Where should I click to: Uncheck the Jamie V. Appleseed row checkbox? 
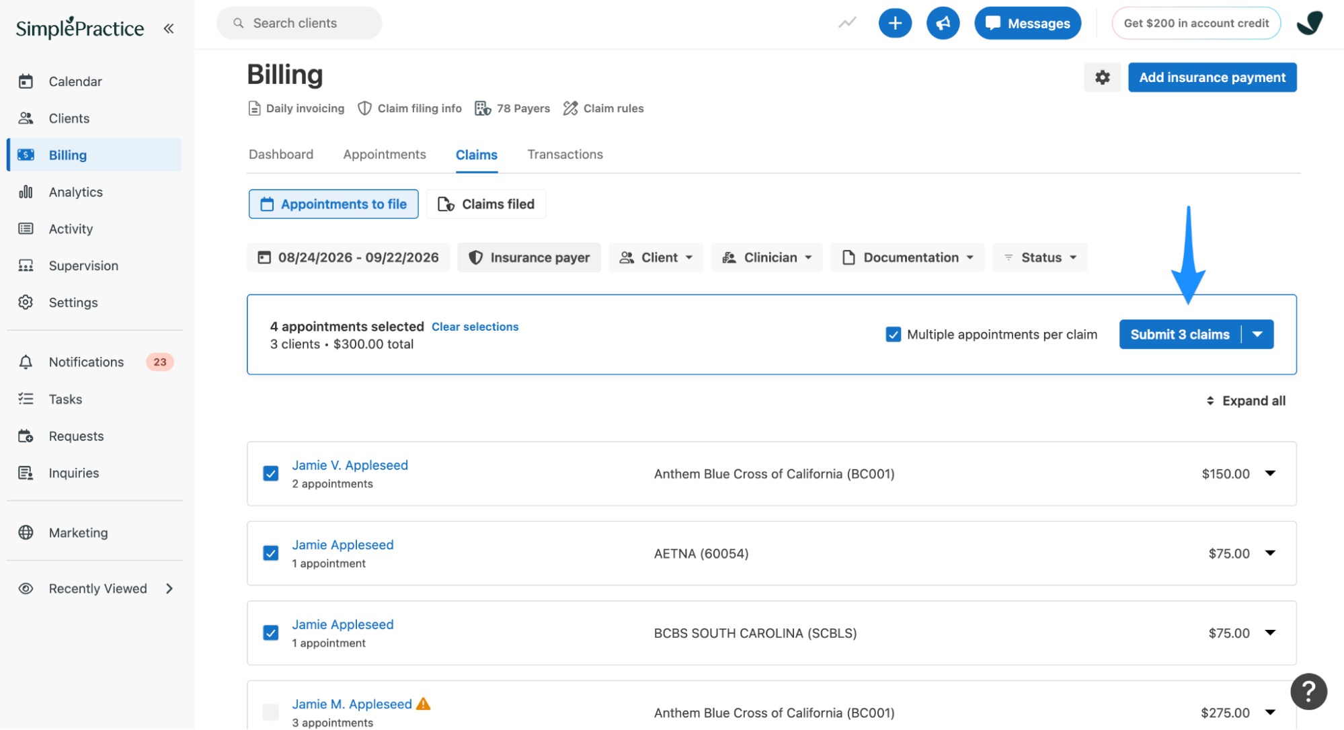point(271,474)
